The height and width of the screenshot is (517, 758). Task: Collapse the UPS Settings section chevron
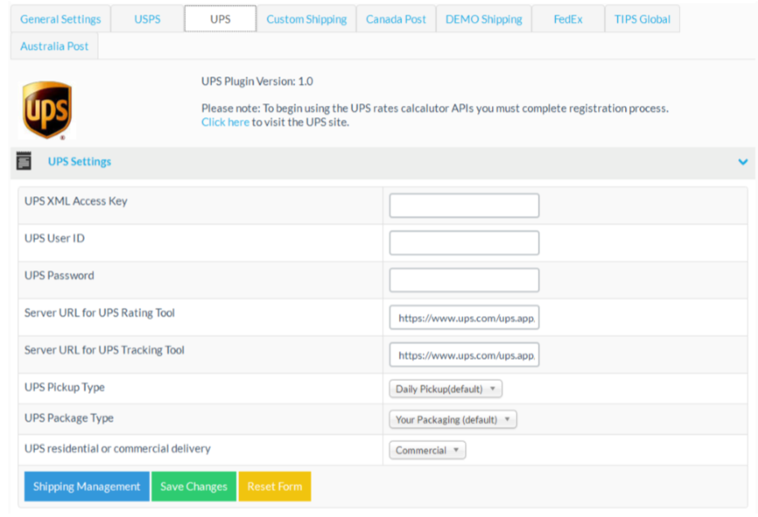pos(743,162)
